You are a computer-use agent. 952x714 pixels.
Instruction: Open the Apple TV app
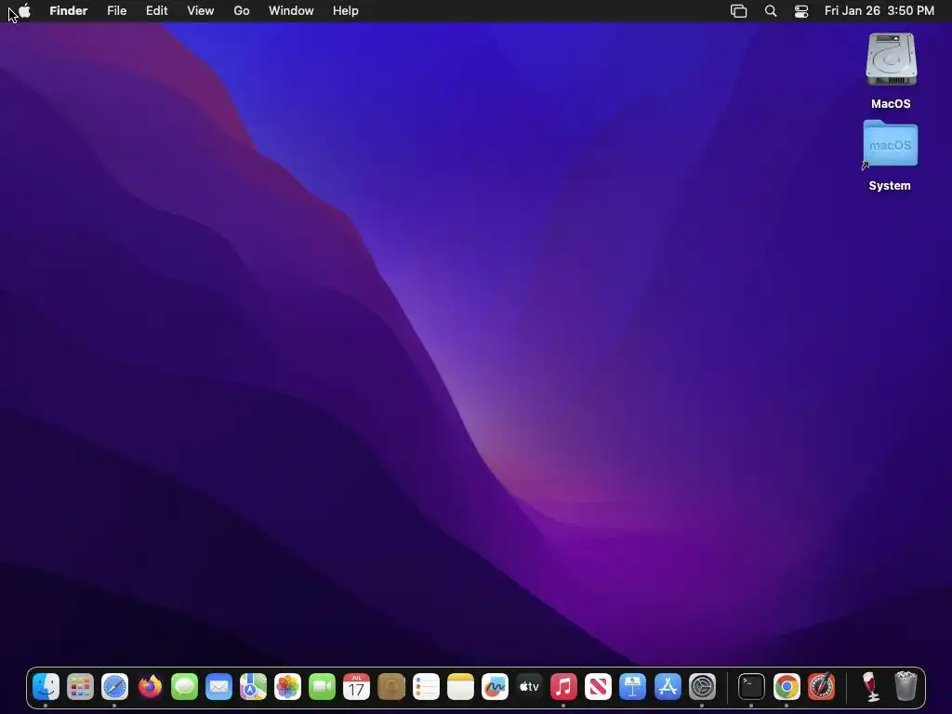click(529, 687)
